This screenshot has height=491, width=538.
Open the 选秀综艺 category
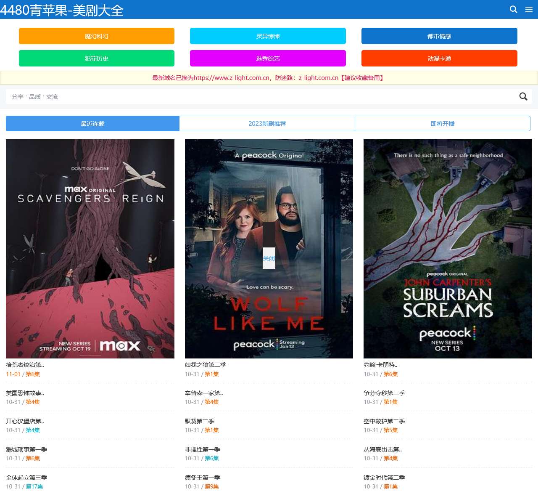(x=268, y=58)
